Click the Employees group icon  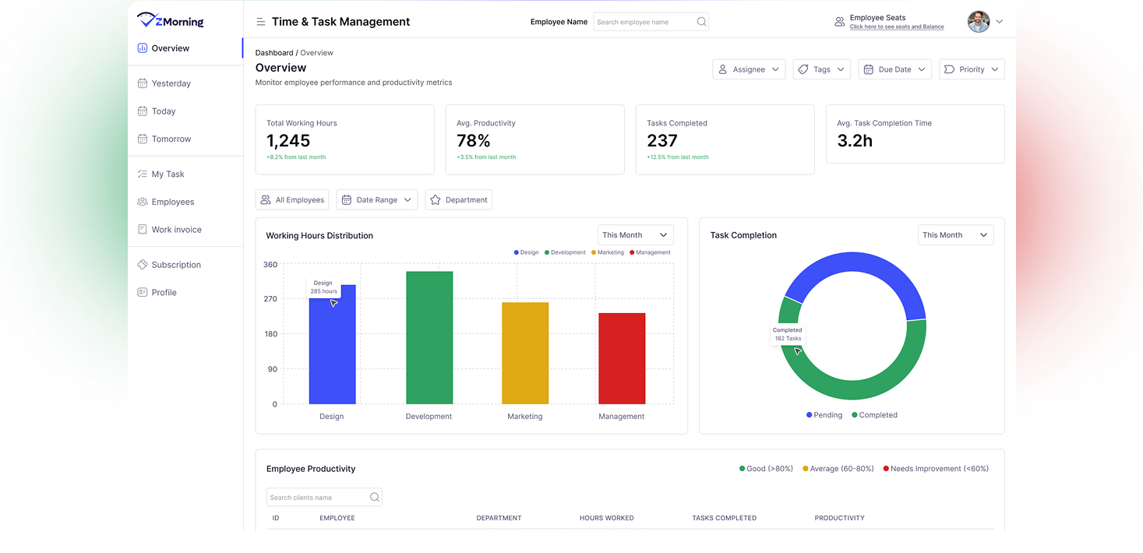point(143,202)
